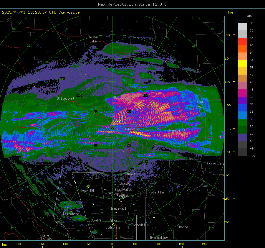Select the red swatch between 65 and 60
The image size is (265, 248).
click(x=243, y=41)
